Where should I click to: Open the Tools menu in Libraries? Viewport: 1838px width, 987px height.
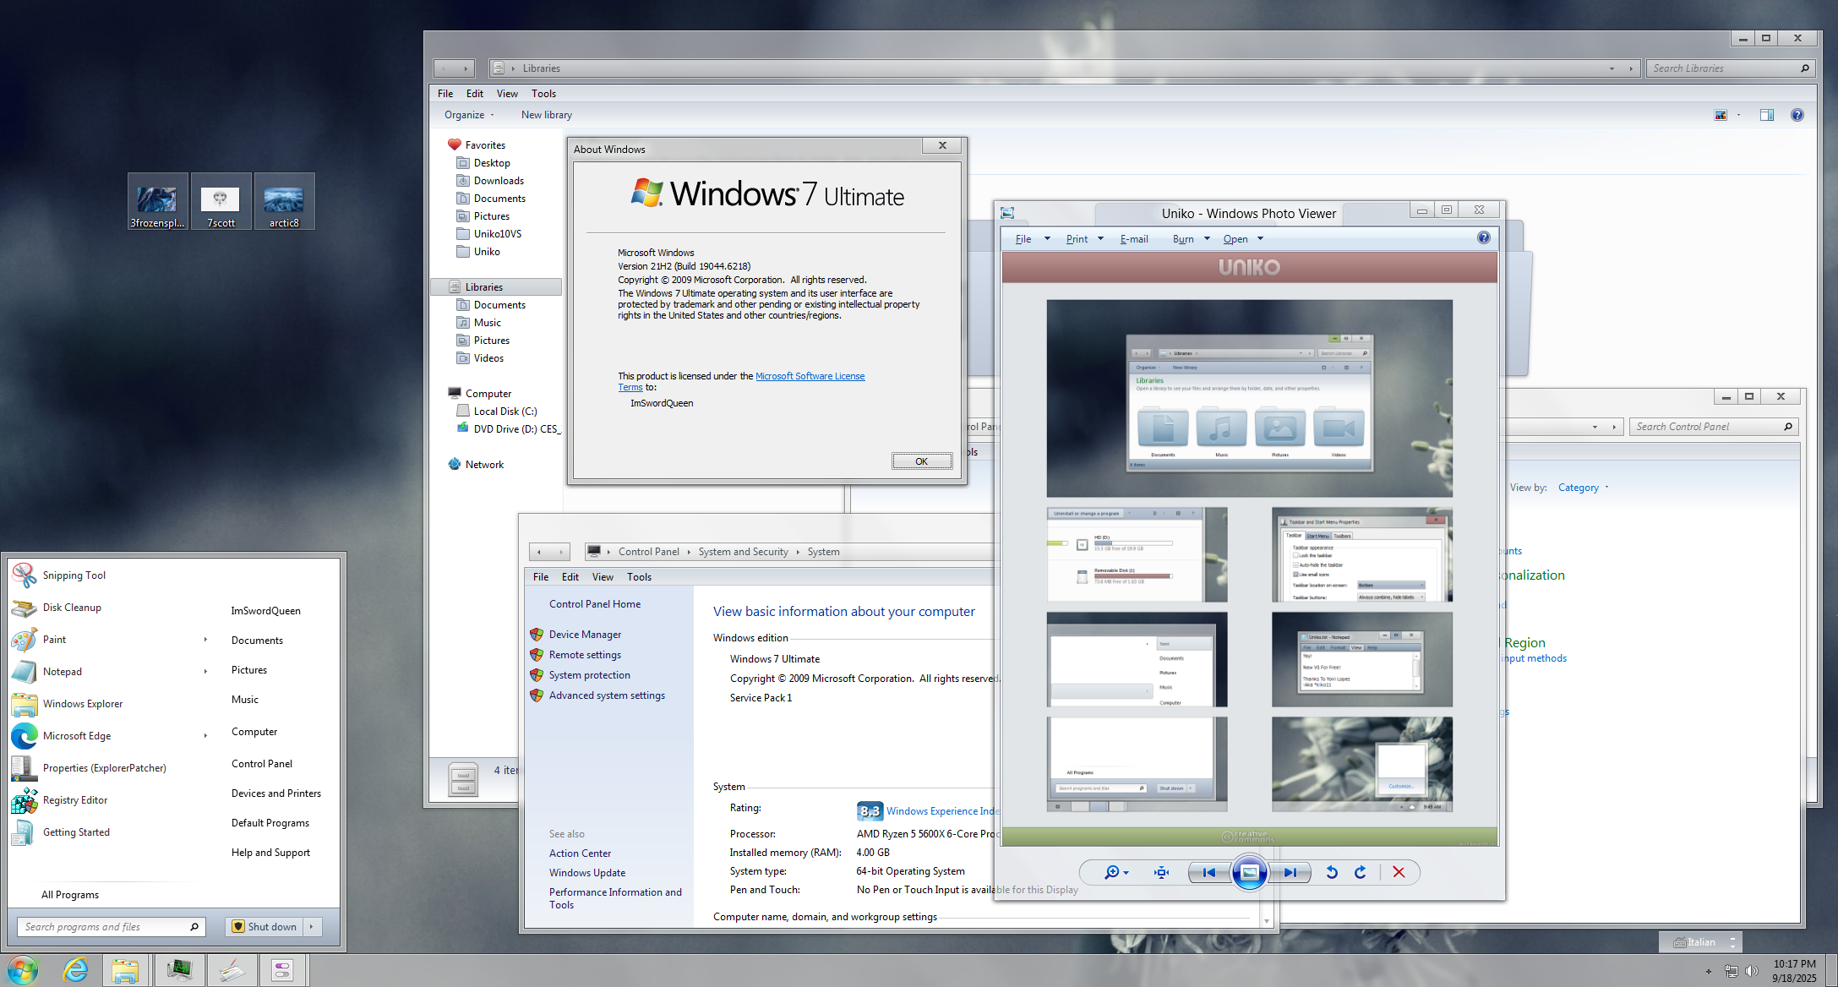pos(543,94)
